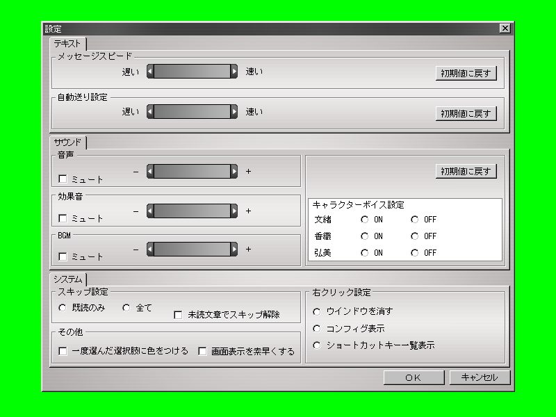The image size is (556, 417).
Task: Click right arrow of 自動送り設定 slider
Action: pos(234,112)
